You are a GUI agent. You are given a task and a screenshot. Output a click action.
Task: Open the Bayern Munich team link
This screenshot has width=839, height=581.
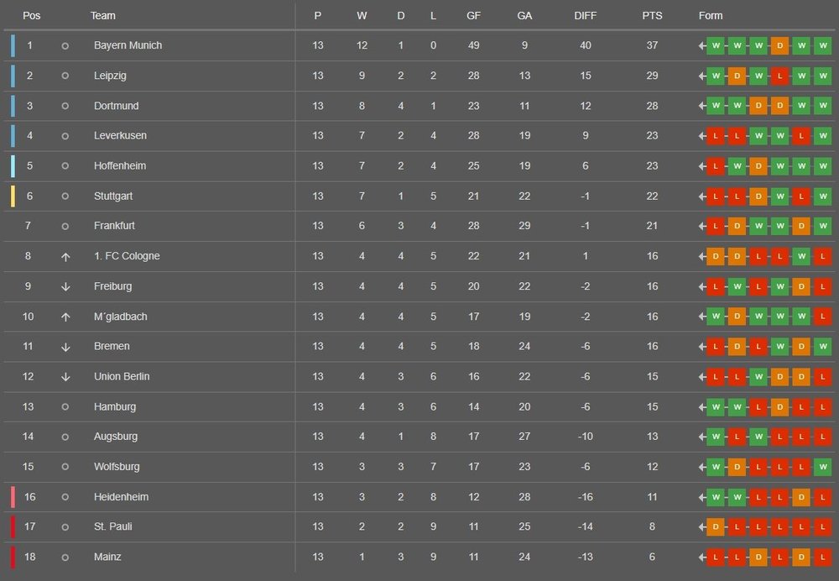pos(128,45)
